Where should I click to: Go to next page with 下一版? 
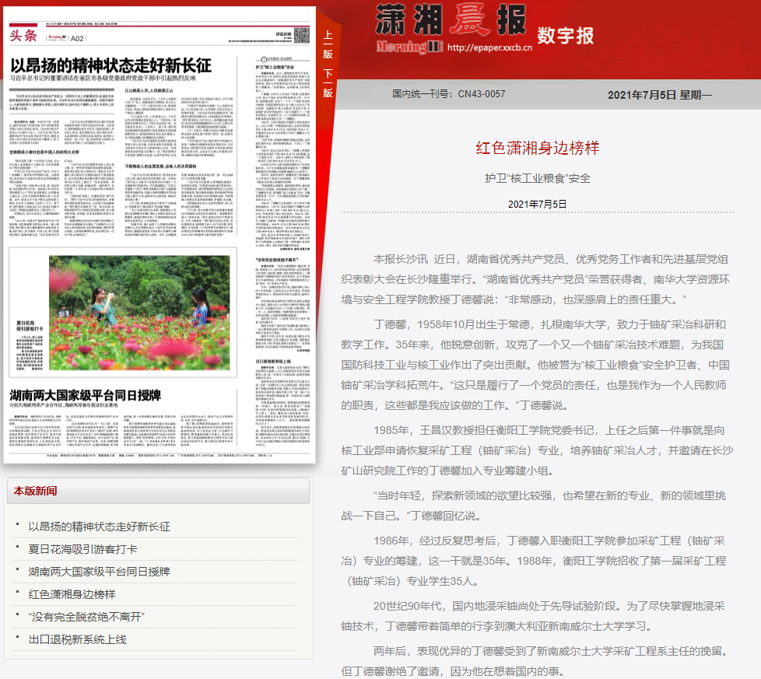(328, 83)
